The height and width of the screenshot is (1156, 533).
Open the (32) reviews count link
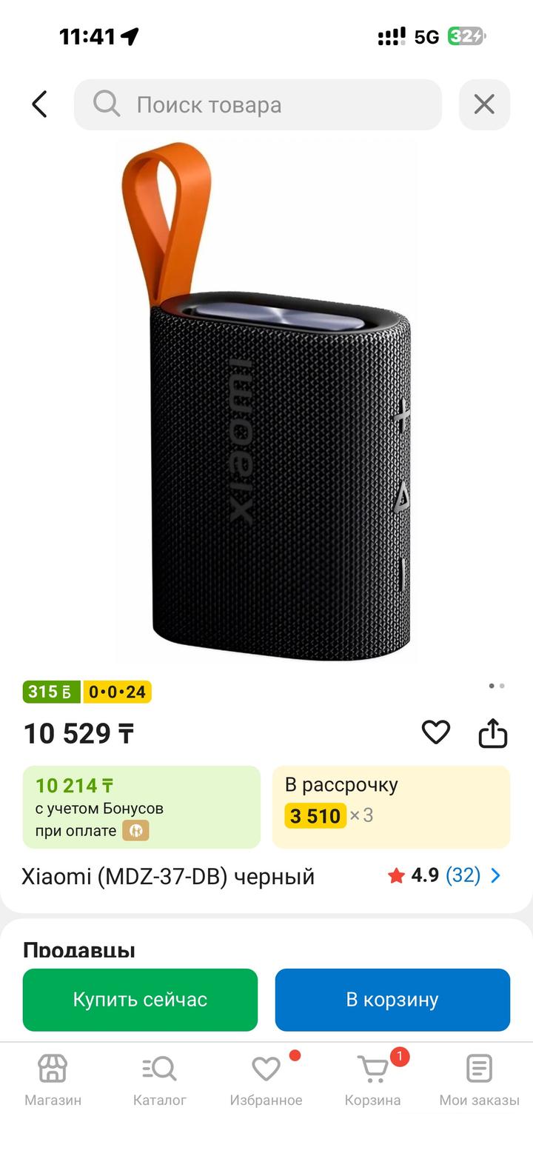(x=463, y=875)
